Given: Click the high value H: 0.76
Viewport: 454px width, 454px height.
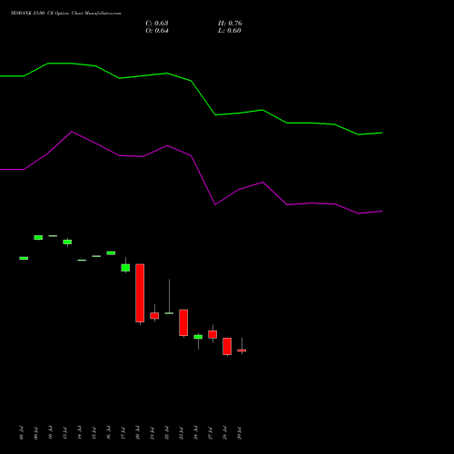Looking at the screenshot, I should [x=230, y=24].
